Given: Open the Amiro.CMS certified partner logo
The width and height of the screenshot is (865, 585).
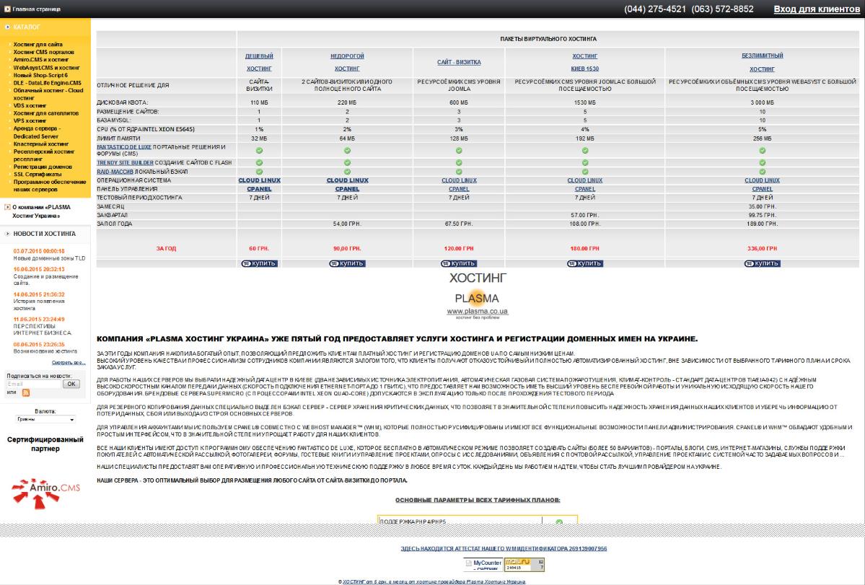Looking at the screenshot, I should [45, 493].
